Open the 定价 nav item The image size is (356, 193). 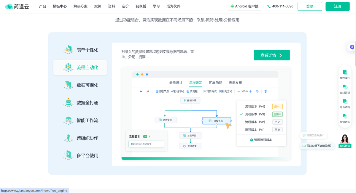pos(125,6)
